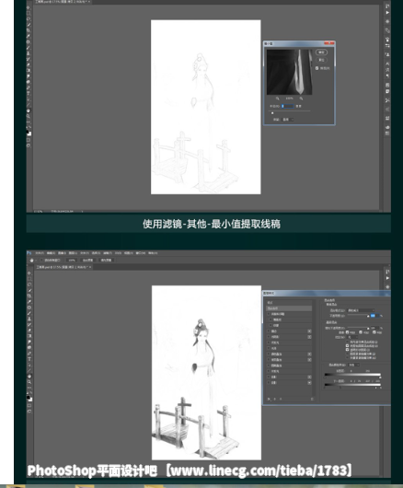Image resolution: width=403 pixels, height=488 pixels.
Task: Open Preserve dropdown in Minimum dialog
Action: coord(288,120)
